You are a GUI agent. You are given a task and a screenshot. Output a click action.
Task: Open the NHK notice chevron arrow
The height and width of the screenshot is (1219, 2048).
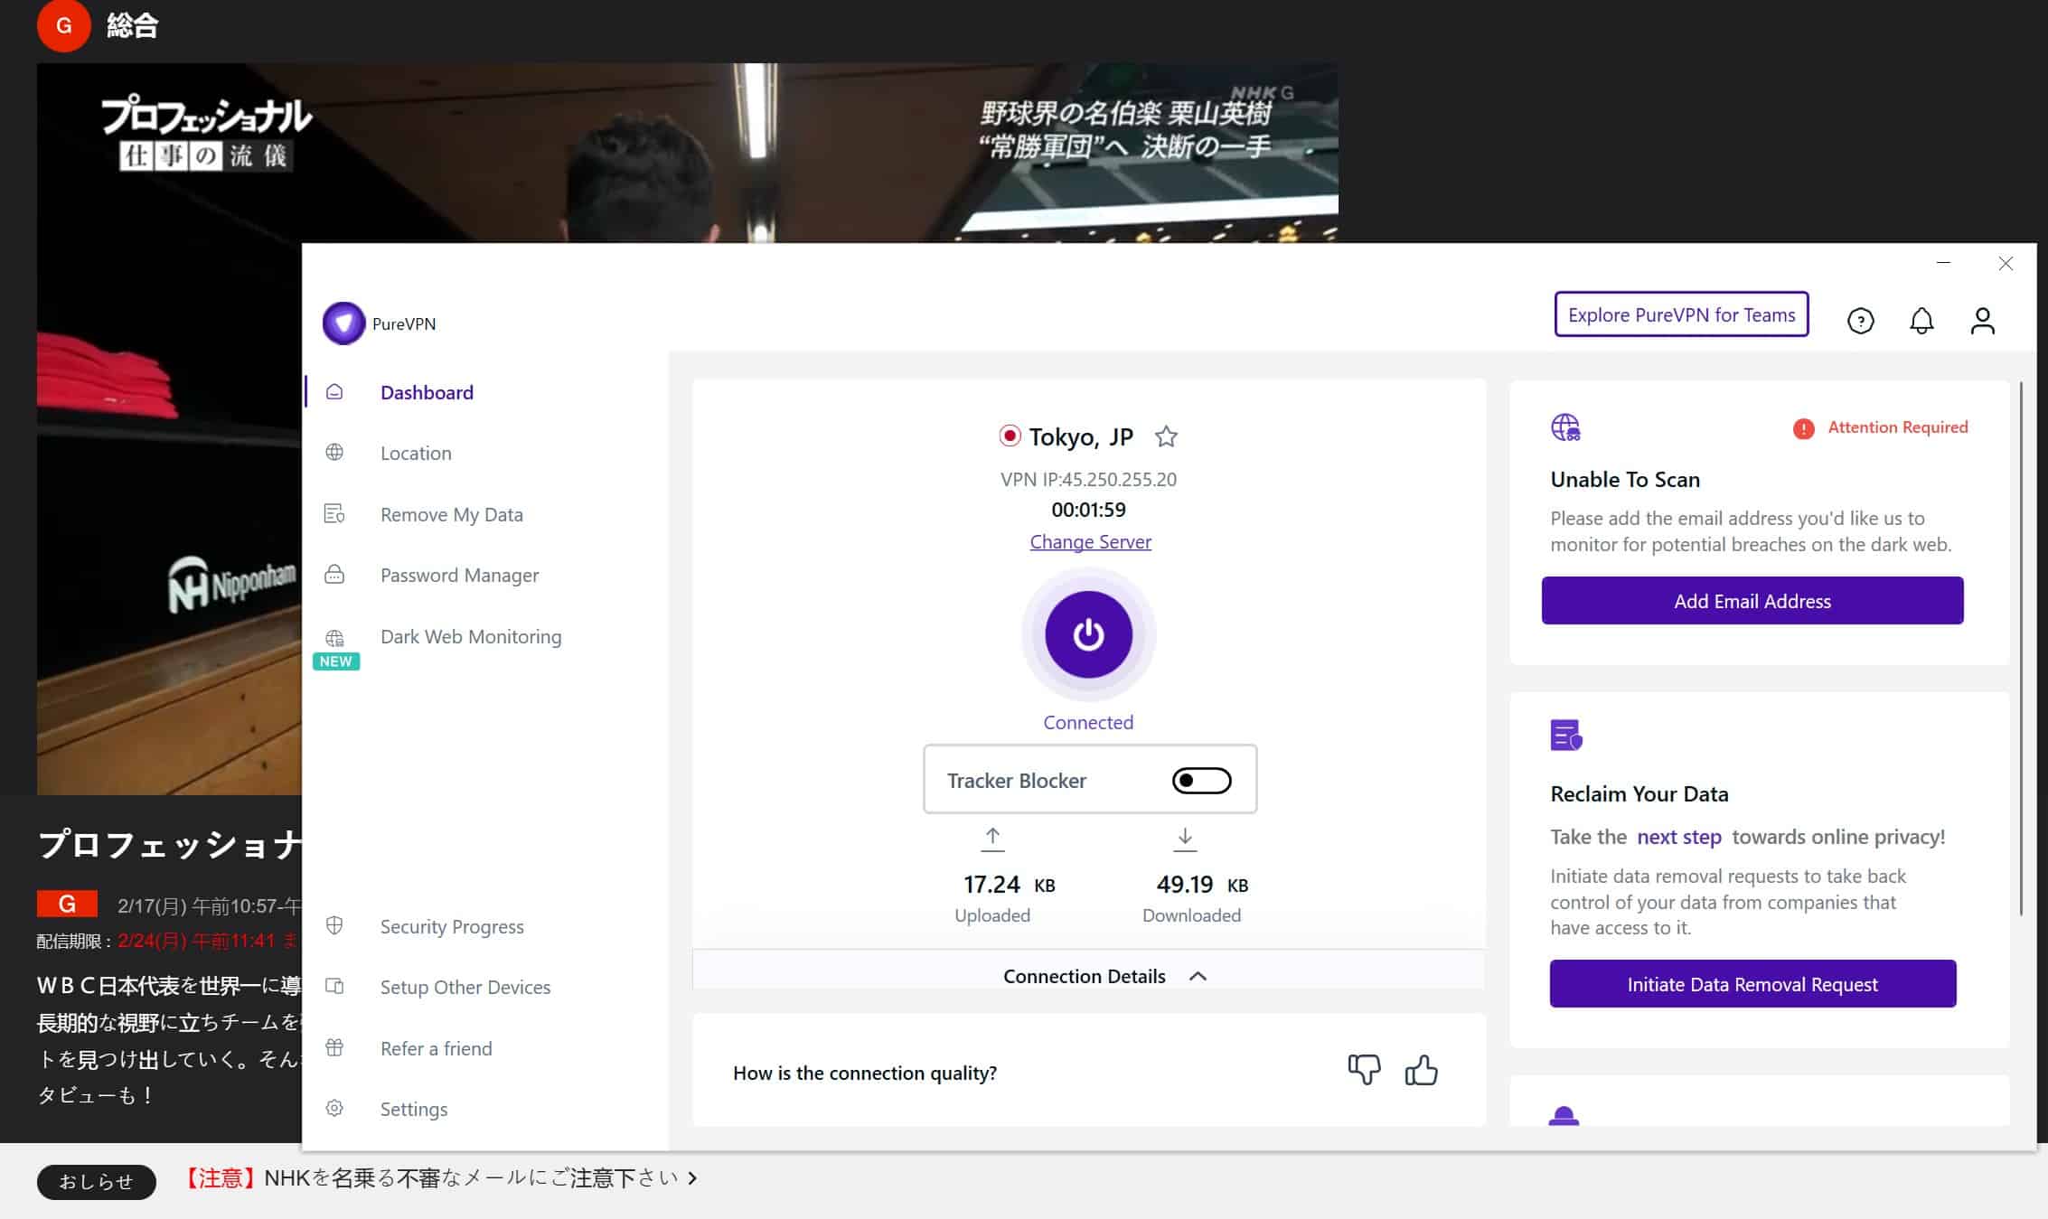(692, 1177)
